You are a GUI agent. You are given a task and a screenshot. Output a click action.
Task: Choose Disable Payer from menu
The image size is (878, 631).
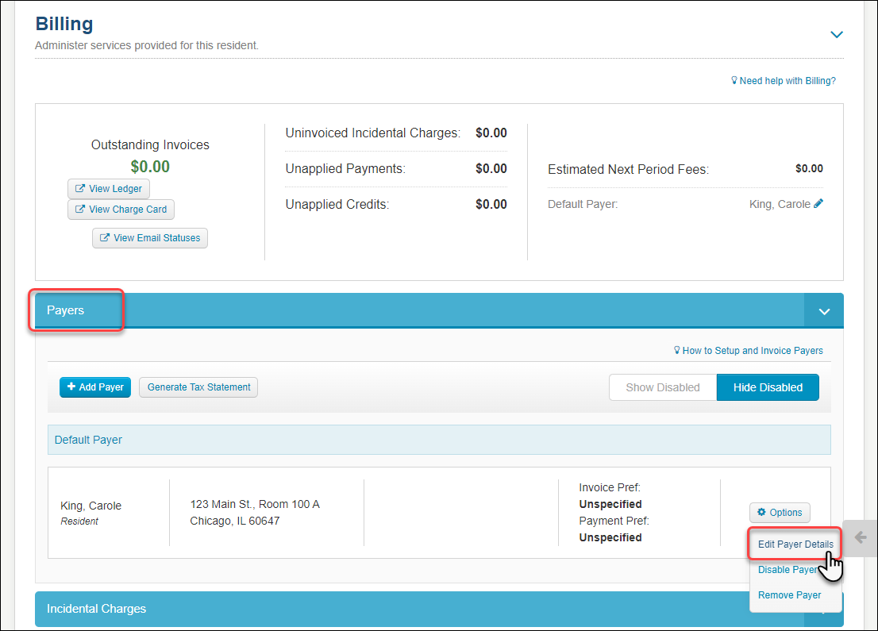coord(788,569)
